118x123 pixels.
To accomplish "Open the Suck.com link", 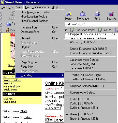I will tap(10, 90).
